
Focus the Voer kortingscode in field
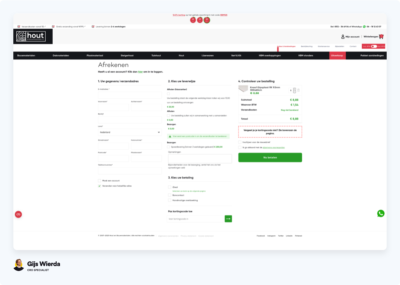[x=195, y=219]
